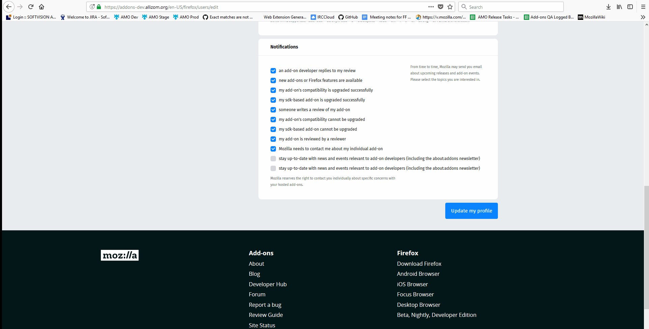
Task: Open the Welcome to JIRA bookmark
Action: click(85, 17)
